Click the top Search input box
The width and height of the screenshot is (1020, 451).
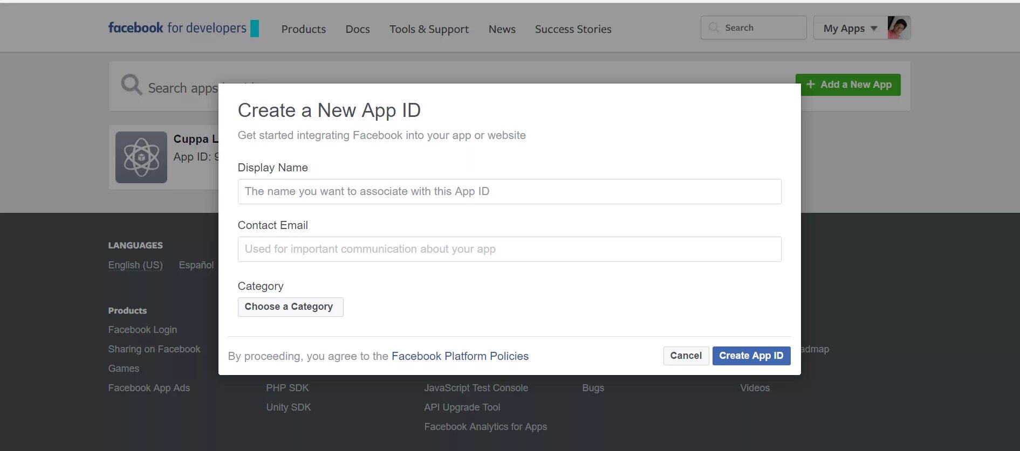(x=754, y=27)
